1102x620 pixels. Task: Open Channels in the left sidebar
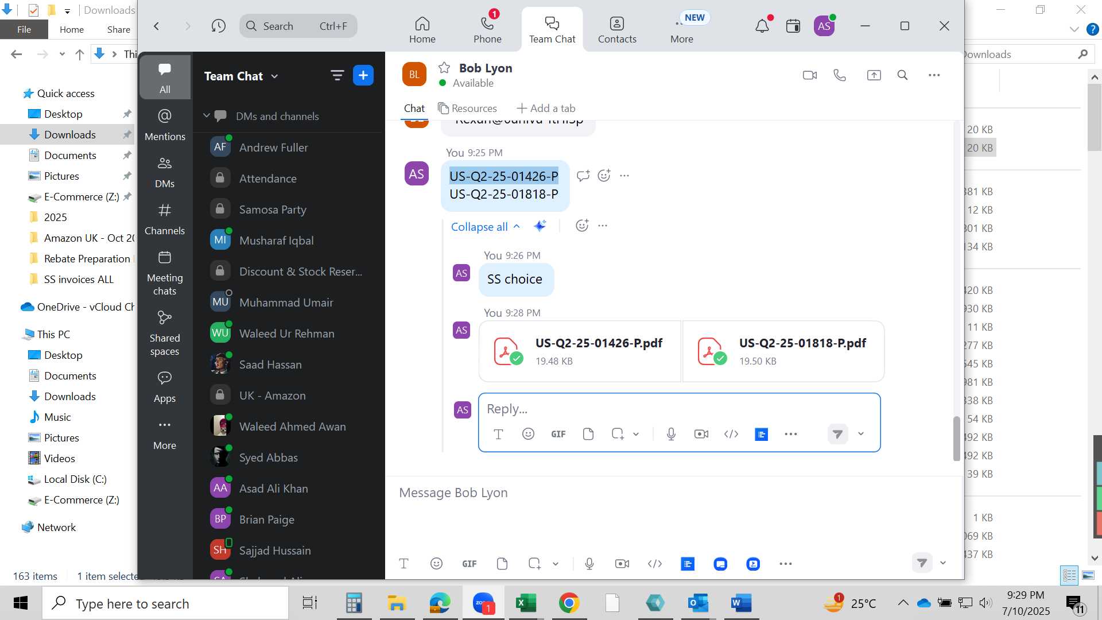[x=165, y=219]
